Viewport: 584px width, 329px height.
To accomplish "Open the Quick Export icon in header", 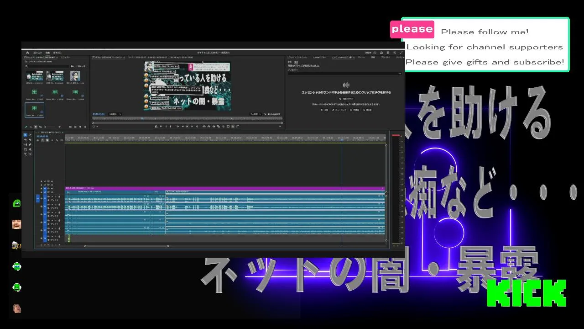I will (x=381, y=53).
